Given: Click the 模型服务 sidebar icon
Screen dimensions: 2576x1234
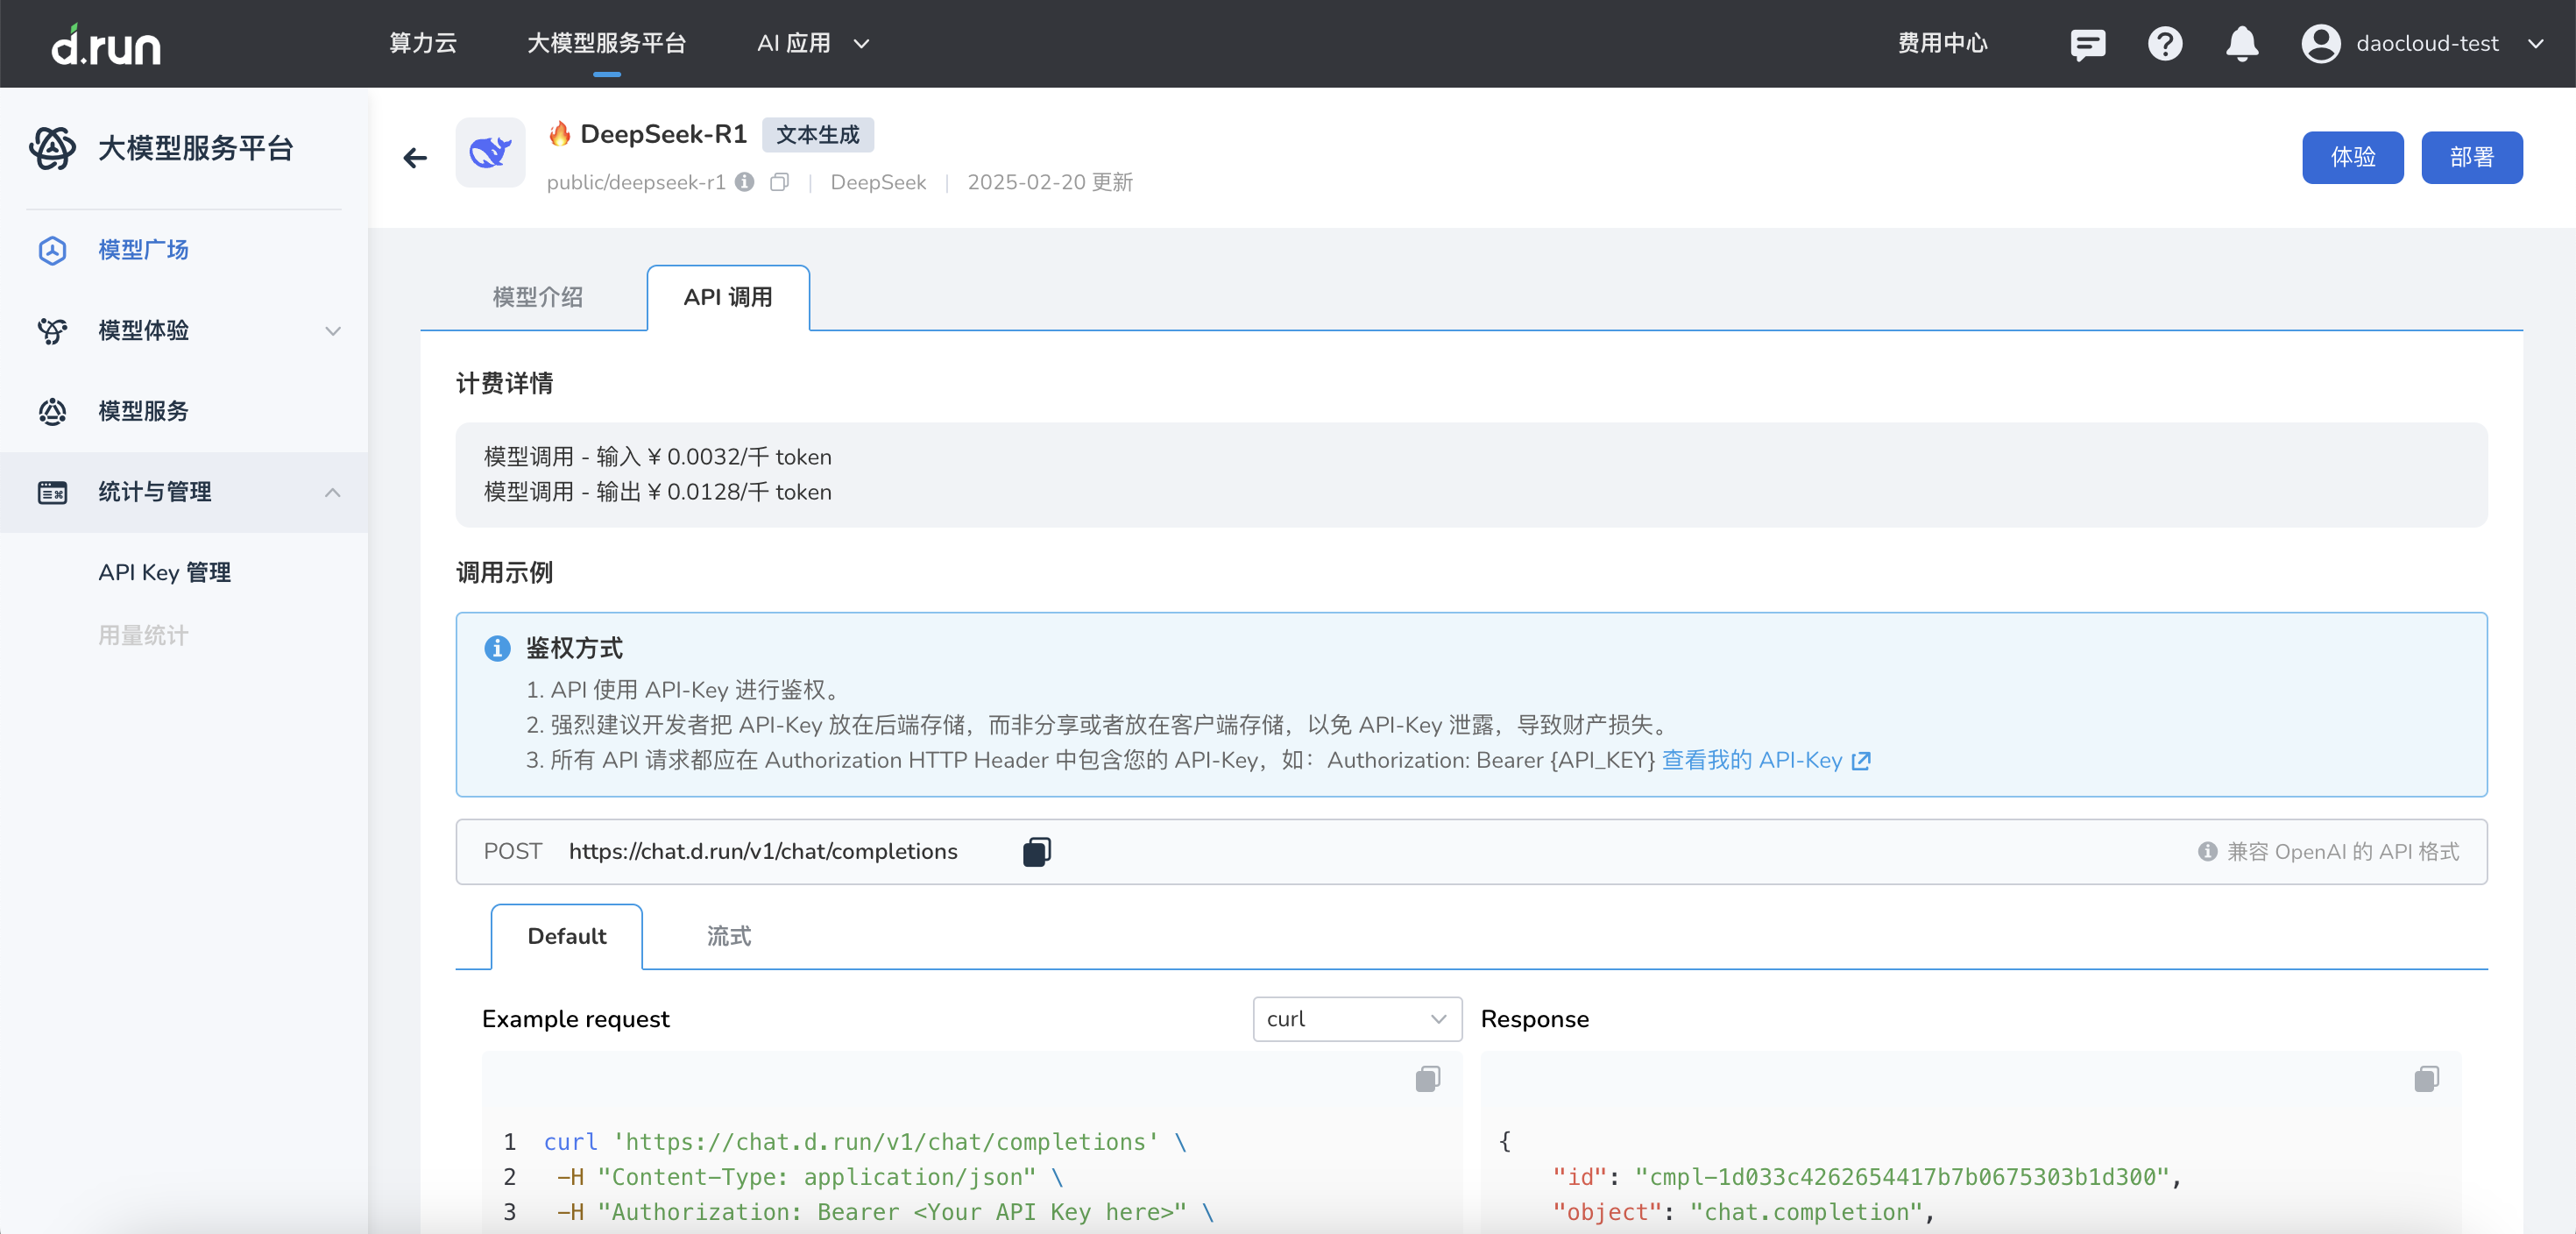Looking at the screenshot, I should (x=52, y=411).
